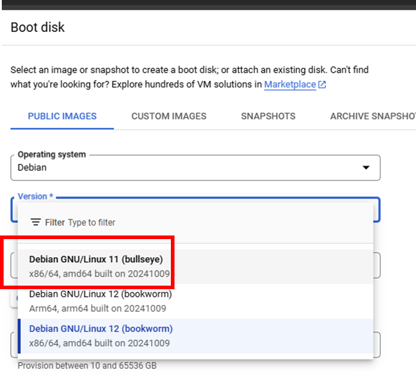Select Debian GNU/Linux 12 (bookworm) x86/64
The width and height of the screenshot is (416, 381).
(195, 336)
